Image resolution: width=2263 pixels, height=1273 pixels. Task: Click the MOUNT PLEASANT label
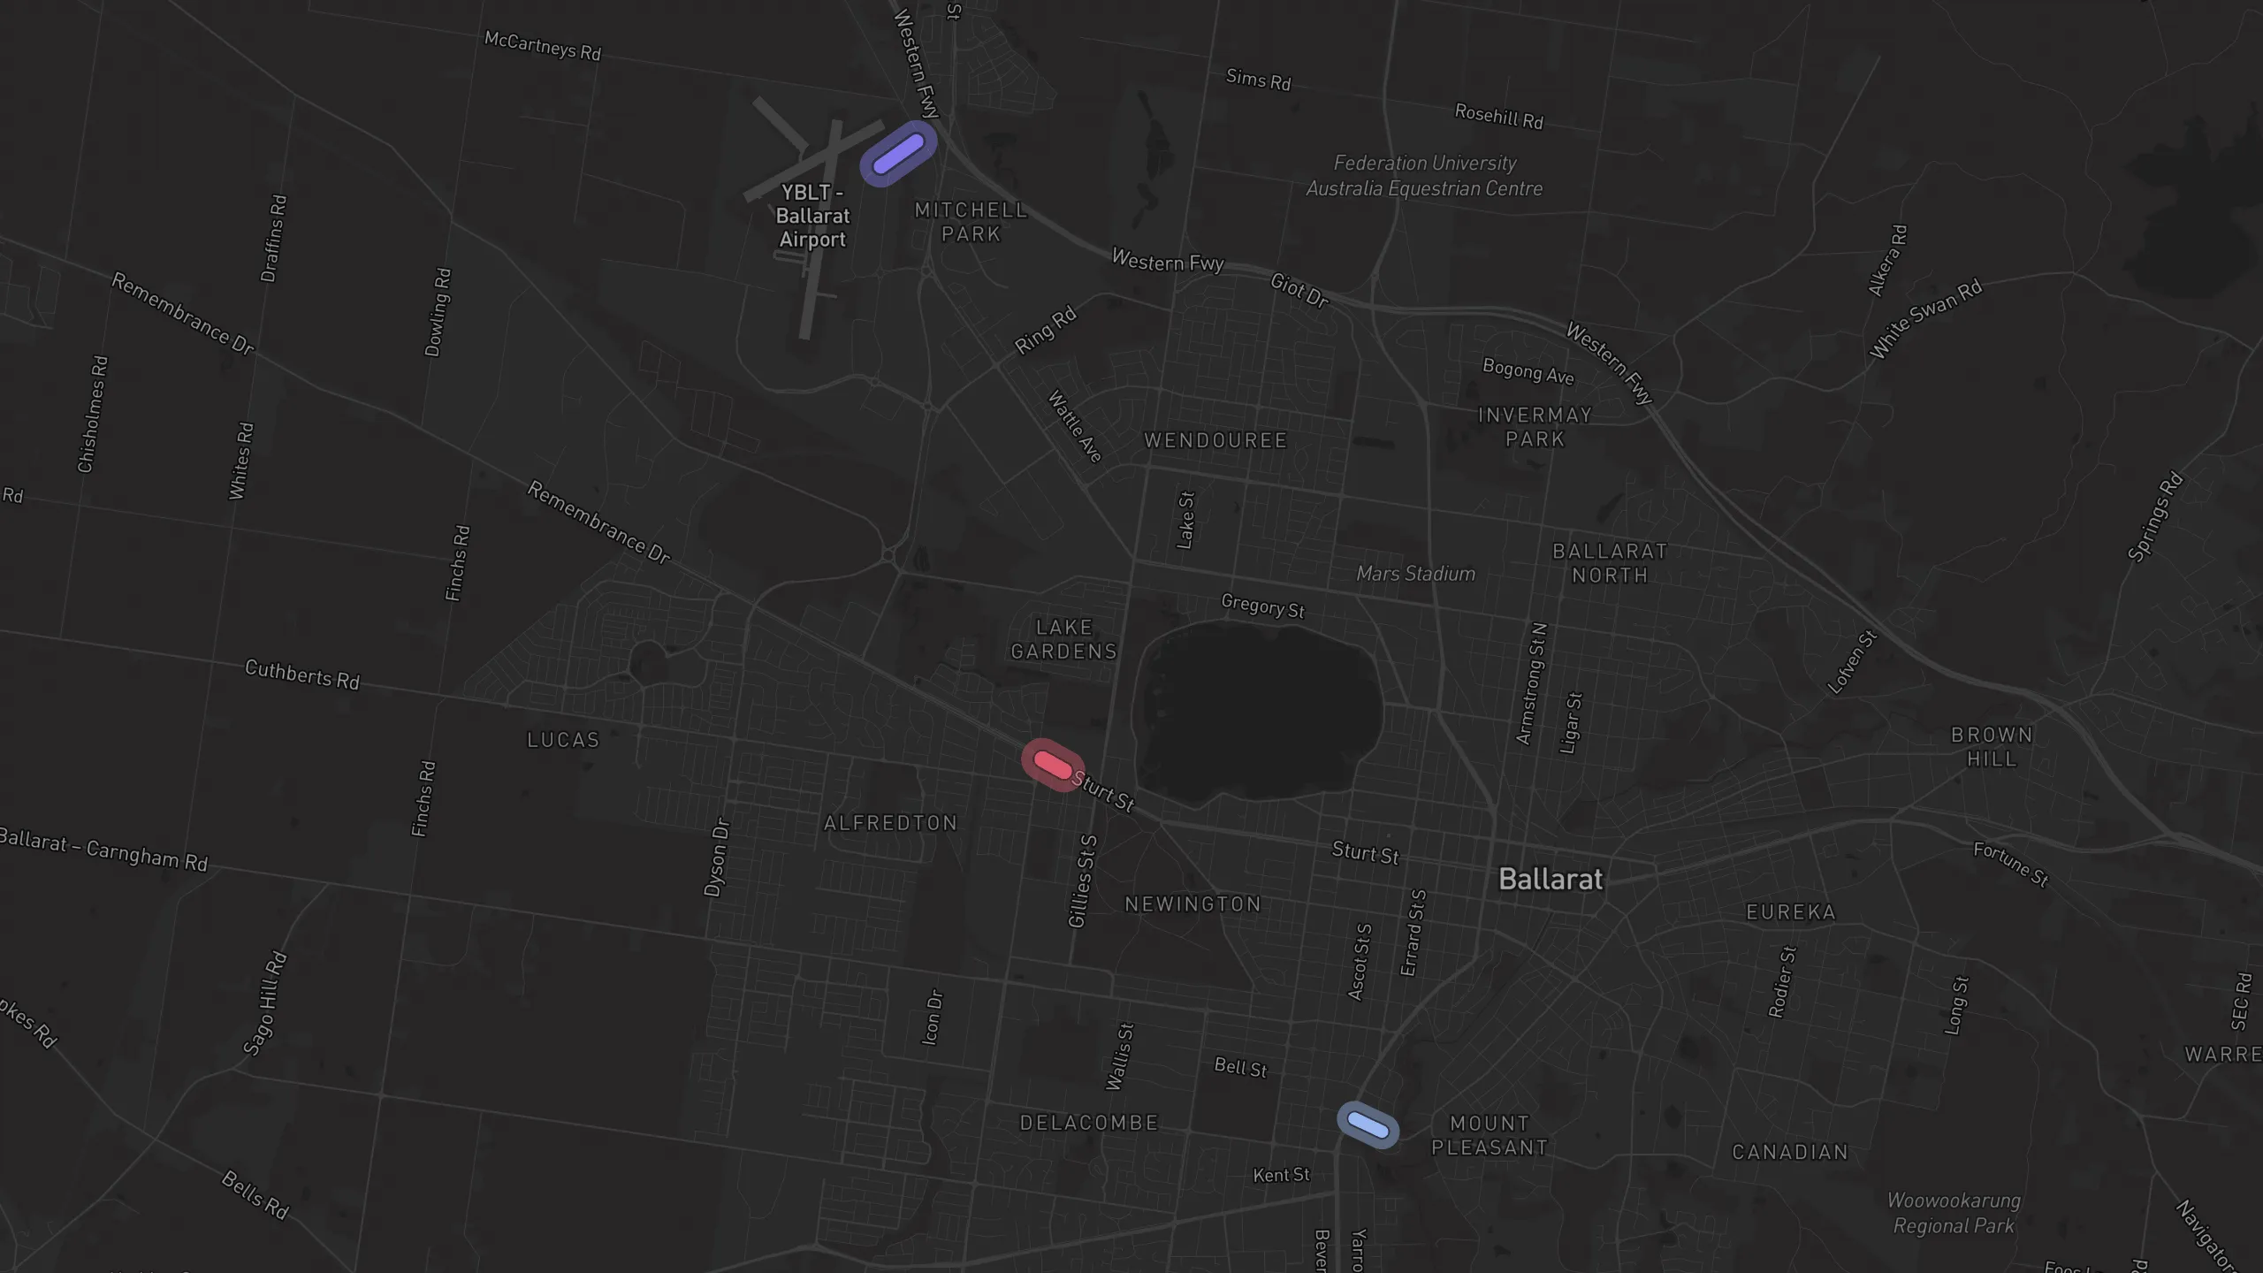coord(1490,1135)
